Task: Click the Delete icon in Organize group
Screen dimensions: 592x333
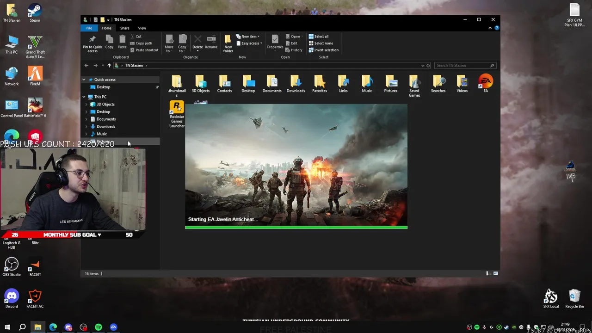Action: [197, 42]
